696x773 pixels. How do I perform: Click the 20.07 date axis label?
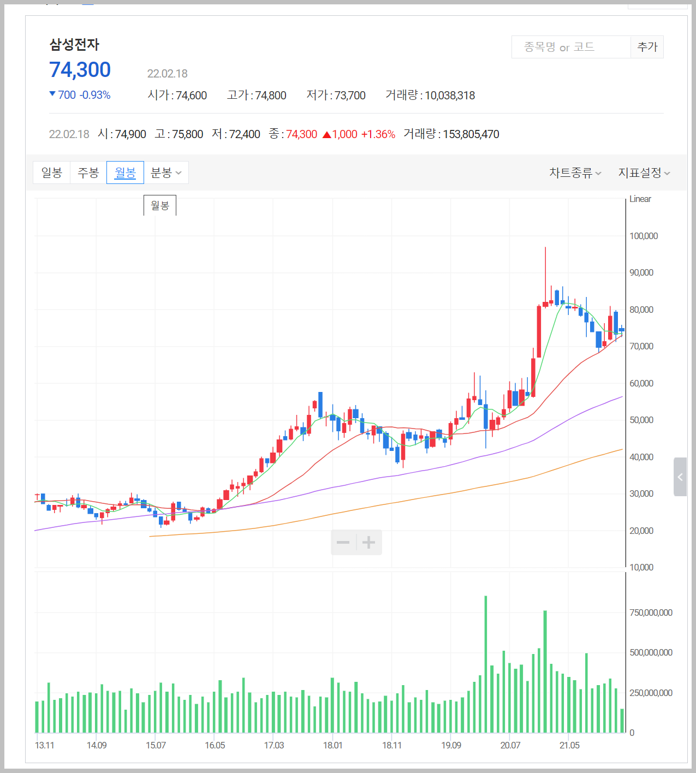tap(510, 745)
